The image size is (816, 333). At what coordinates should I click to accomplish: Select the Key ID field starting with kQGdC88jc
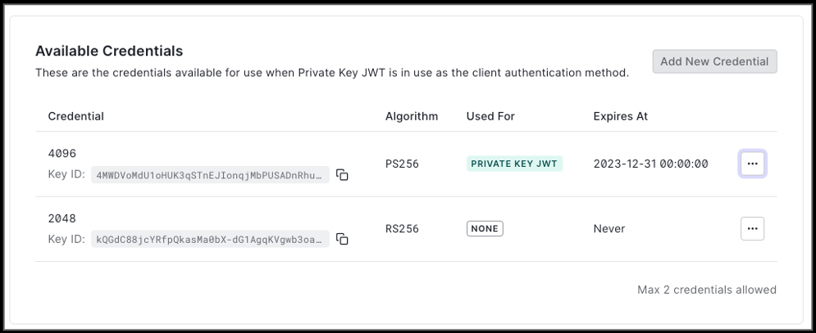pos(210,239)
